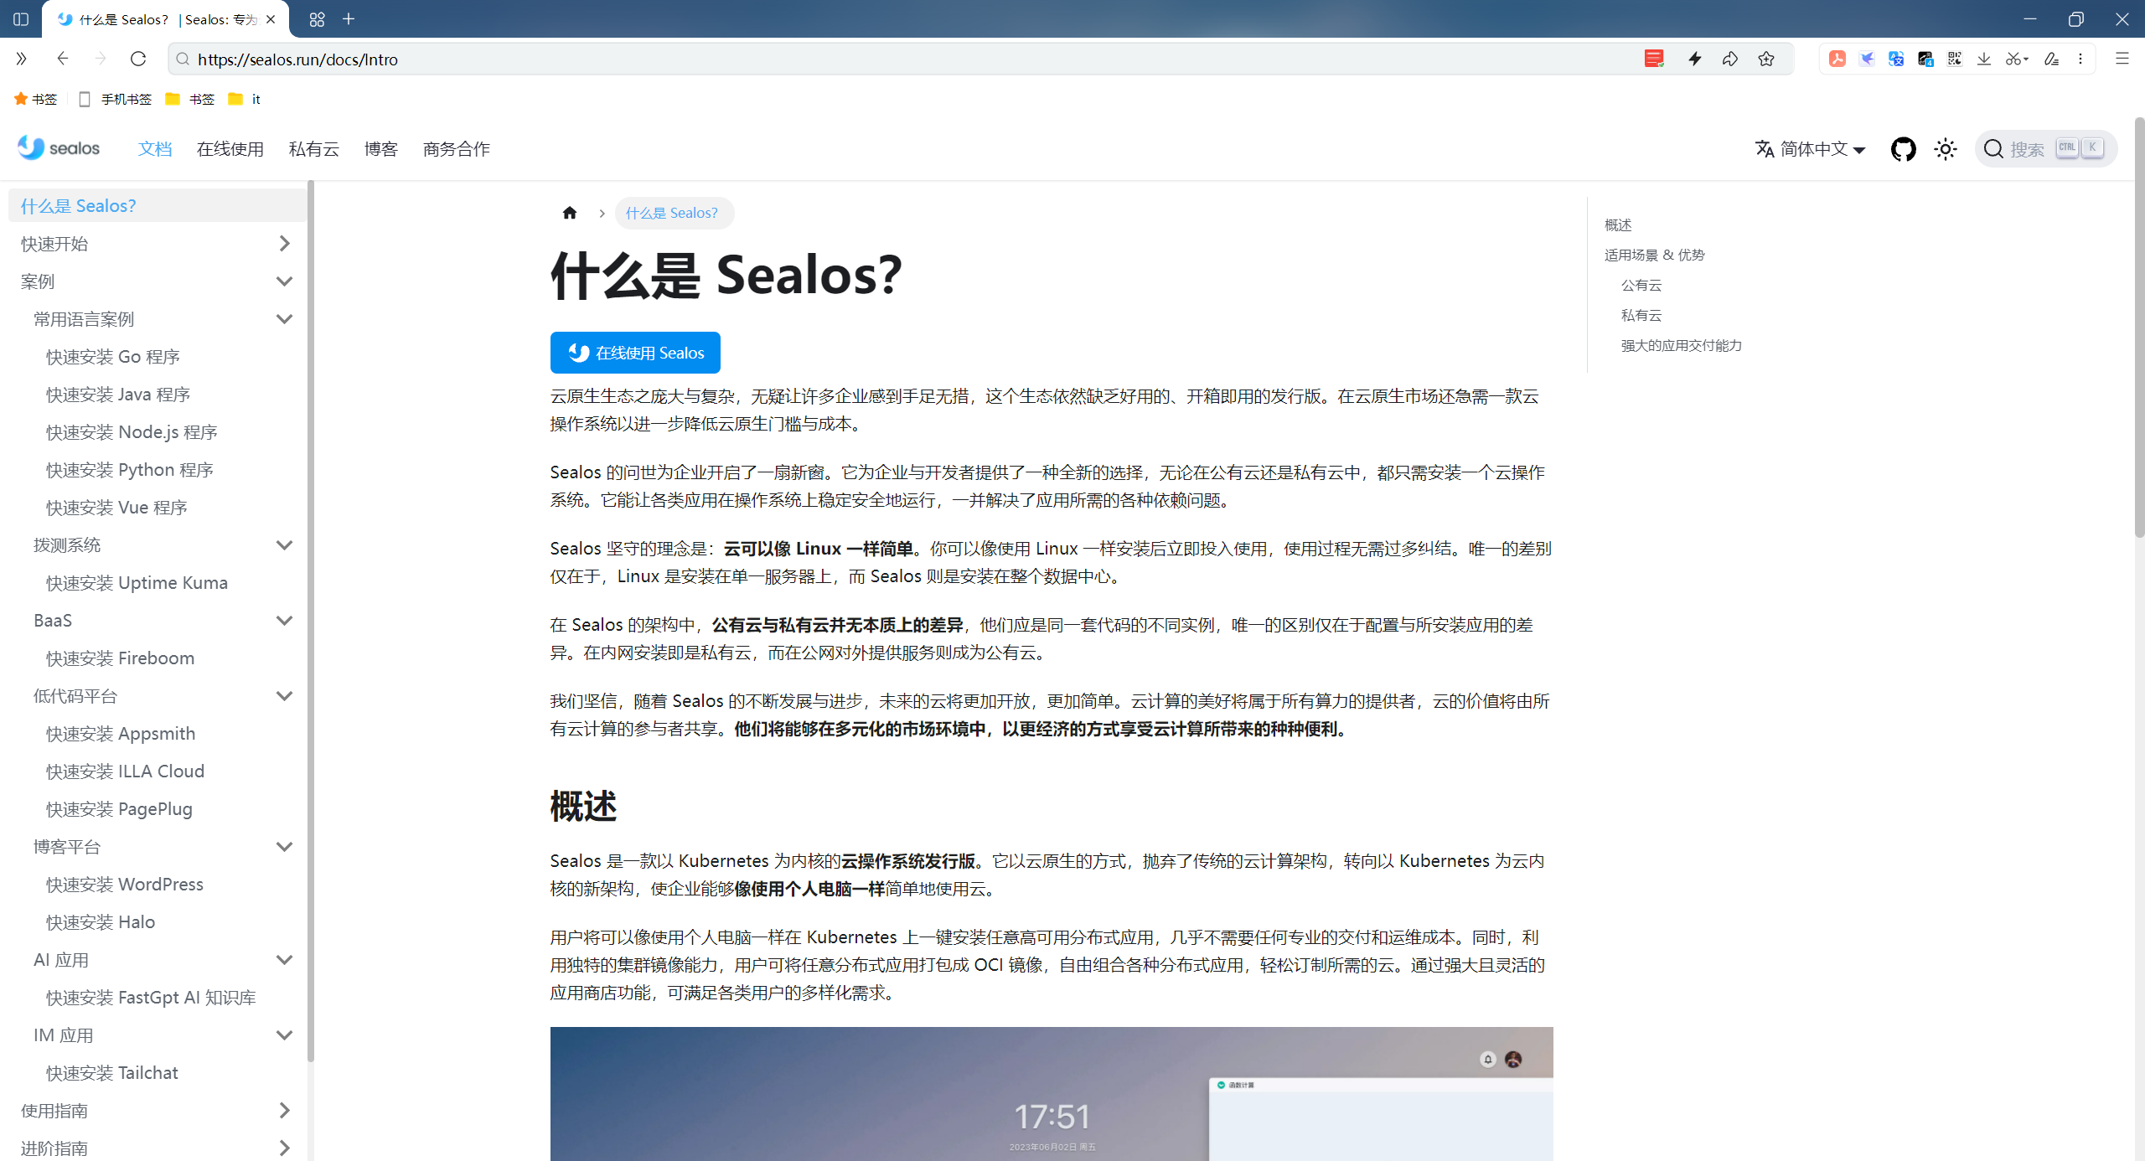Open the 'it' bookmarks folder

click(x=245, y=99)
